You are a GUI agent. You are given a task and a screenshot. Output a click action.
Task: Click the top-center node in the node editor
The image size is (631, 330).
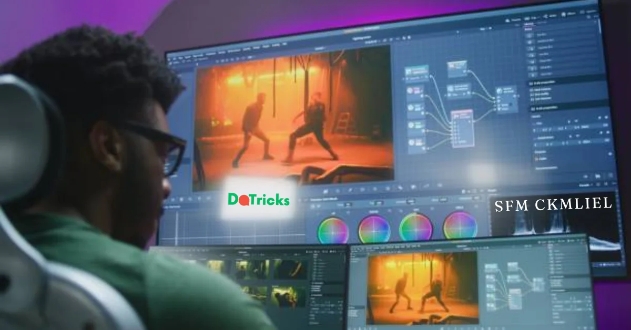tap(457, 69)
